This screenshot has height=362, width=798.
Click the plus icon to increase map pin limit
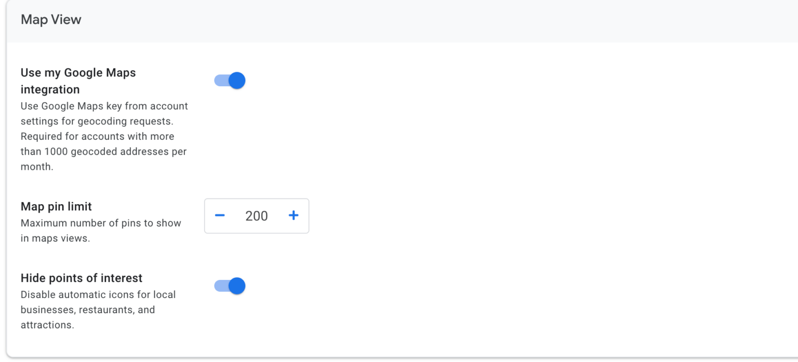(293, 215)
